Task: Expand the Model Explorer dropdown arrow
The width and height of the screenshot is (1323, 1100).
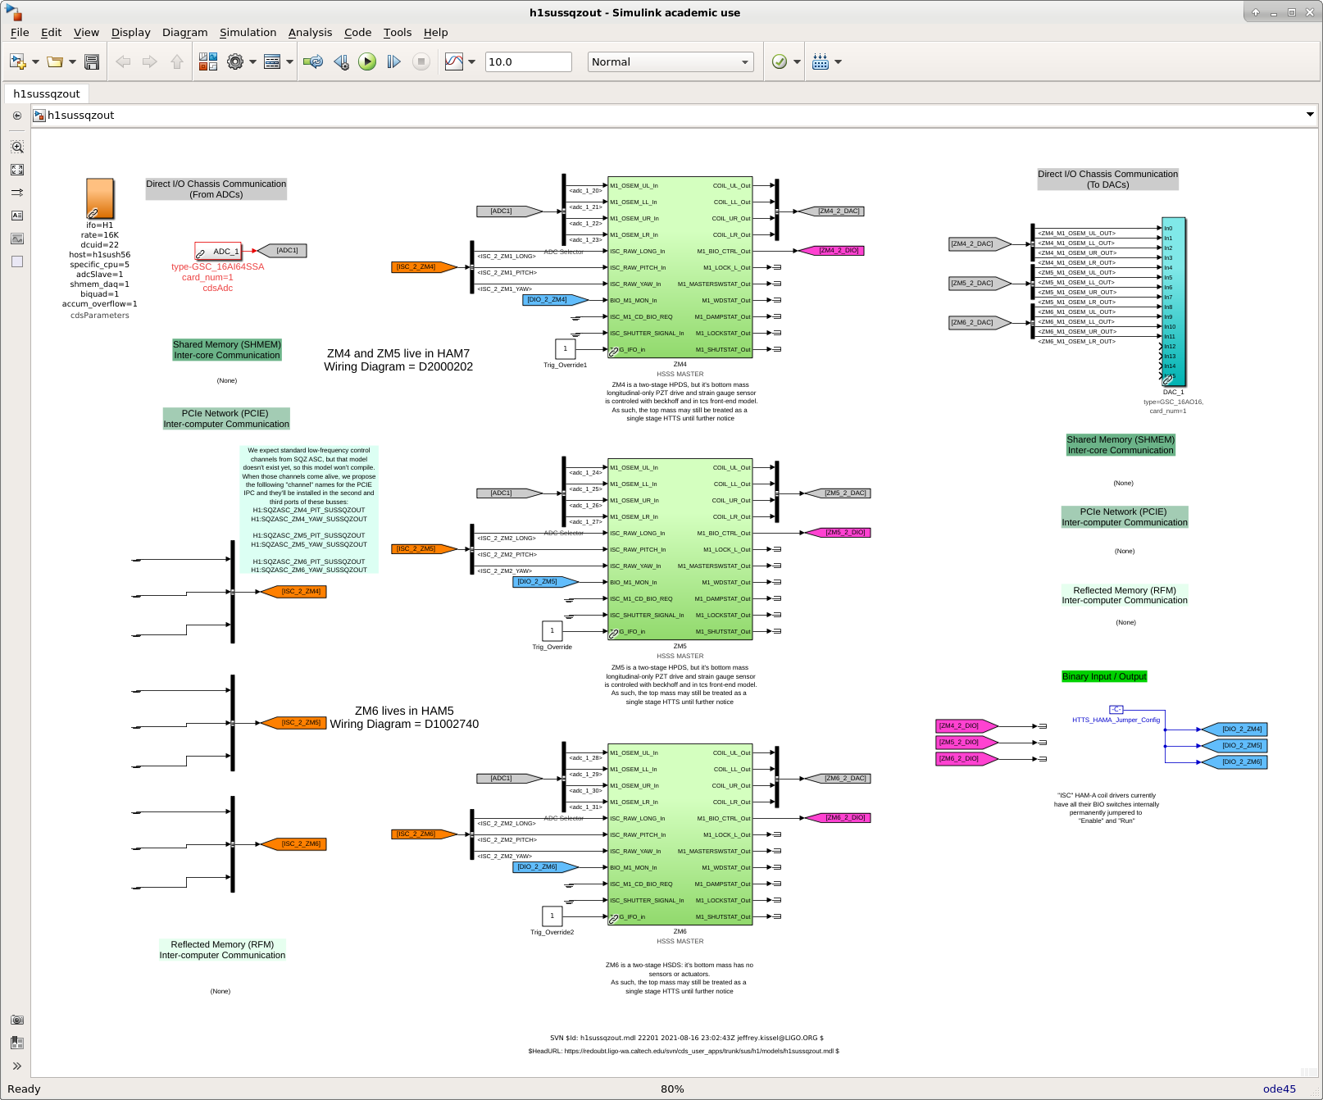Action: click(289, 61)
